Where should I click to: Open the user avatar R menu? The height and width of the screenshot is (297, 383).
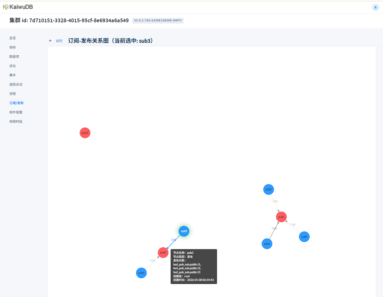[375, 7]
